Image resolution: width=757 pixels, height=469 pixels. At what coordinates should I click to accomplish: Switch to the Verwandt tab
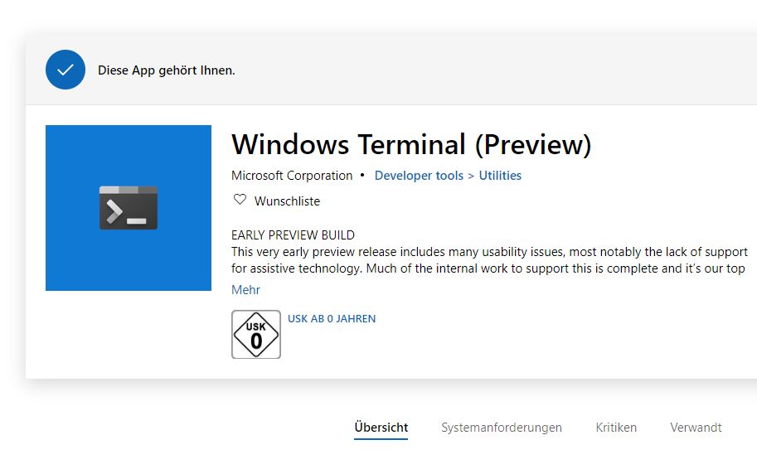point(696,428)
